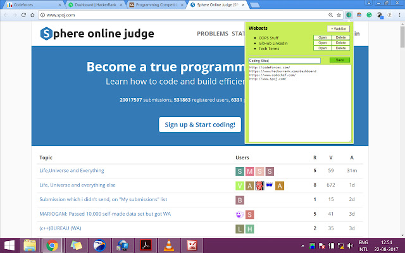Open the Tech Terms webset
The width and height of the screenshot is (405, 253).
point(322,48)
